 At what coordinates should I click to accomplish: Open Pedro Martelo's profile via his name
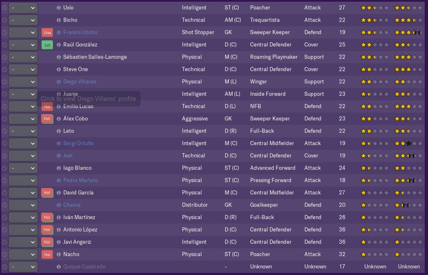80,180
